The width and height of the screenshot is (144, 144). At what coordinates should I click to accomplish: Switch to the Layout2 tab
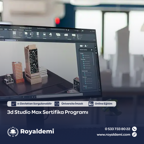(16, 97)
